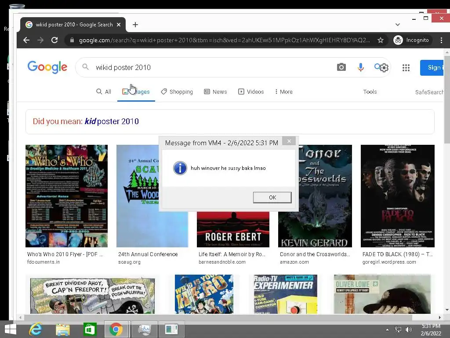Viewport: 450px width, 338px height.
Task: Open the 24th Annual Conference image
Action: tap(138, 196)
